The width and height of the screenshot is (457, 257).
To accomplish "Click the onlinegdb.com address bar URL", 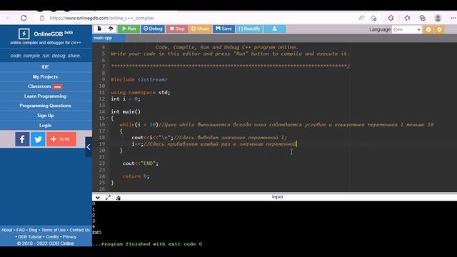I will (101, 18).
